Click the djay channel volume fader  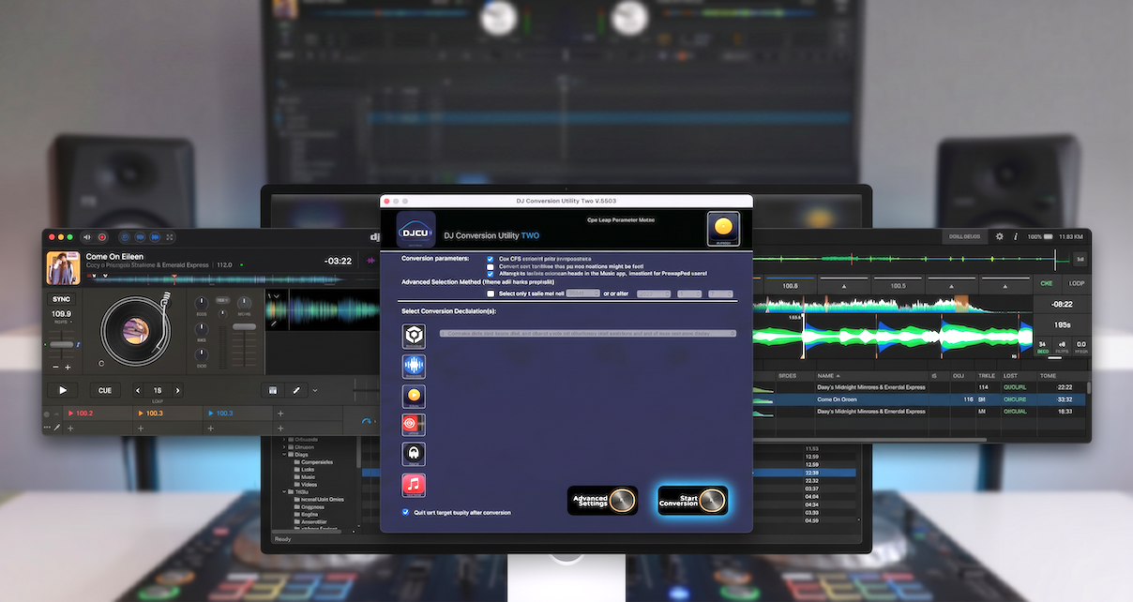[x=244, y=326]
